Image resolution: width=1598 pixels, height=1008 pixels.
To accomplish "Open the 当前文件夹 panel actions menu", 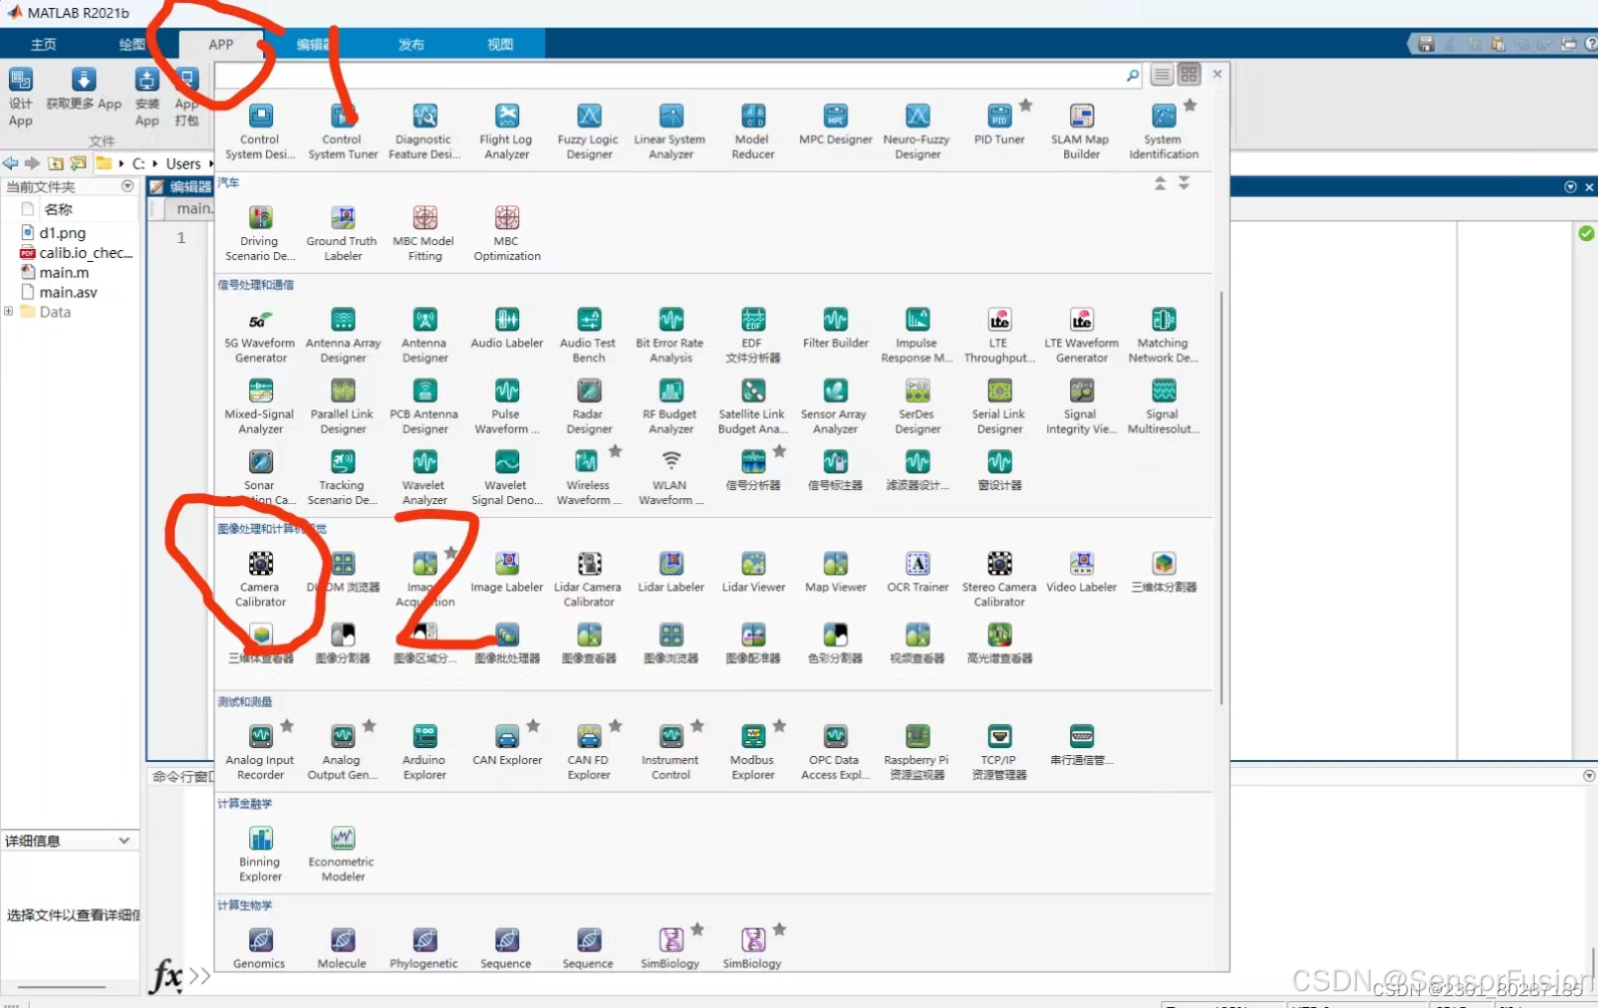I will point(128,186).
